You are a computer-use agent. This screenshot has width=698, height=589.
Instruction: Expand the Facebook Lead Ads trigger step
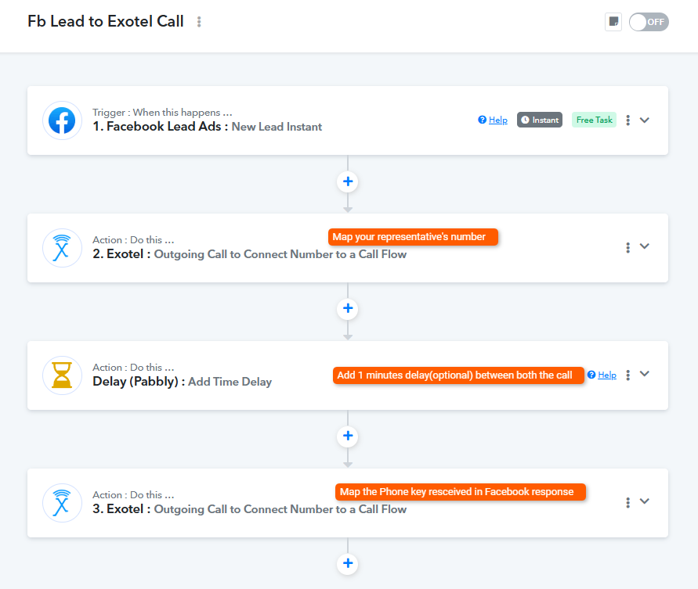(x=645, y=120)
